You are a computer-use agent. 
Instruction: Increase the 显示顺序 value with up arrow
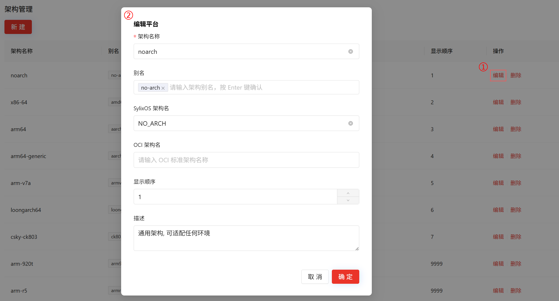click(x=348, y=193)
